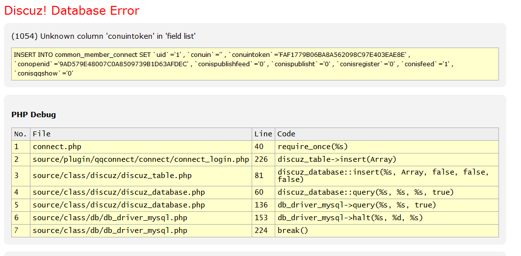The width and height of the screenshot is (521, 256).
Task: Select the 'discuz_table.php' file path cell
Action: pyautogui.click(x=141, y=176)
